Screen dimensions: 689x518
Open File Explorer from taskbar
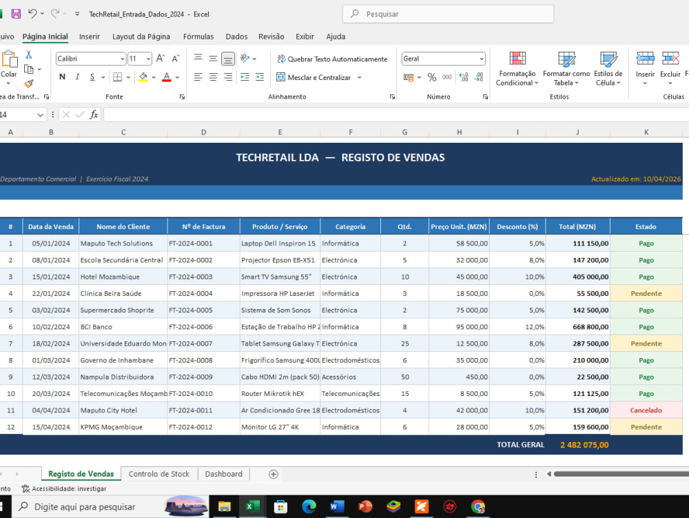pyautogui.click(x=225, y=506)
